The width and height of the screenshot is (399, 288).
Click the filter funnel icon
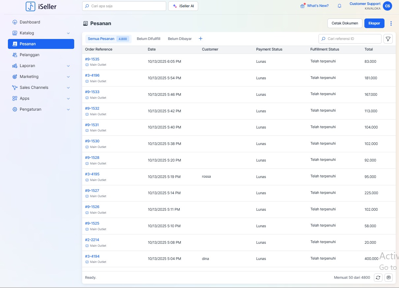[x=388, y=39]
